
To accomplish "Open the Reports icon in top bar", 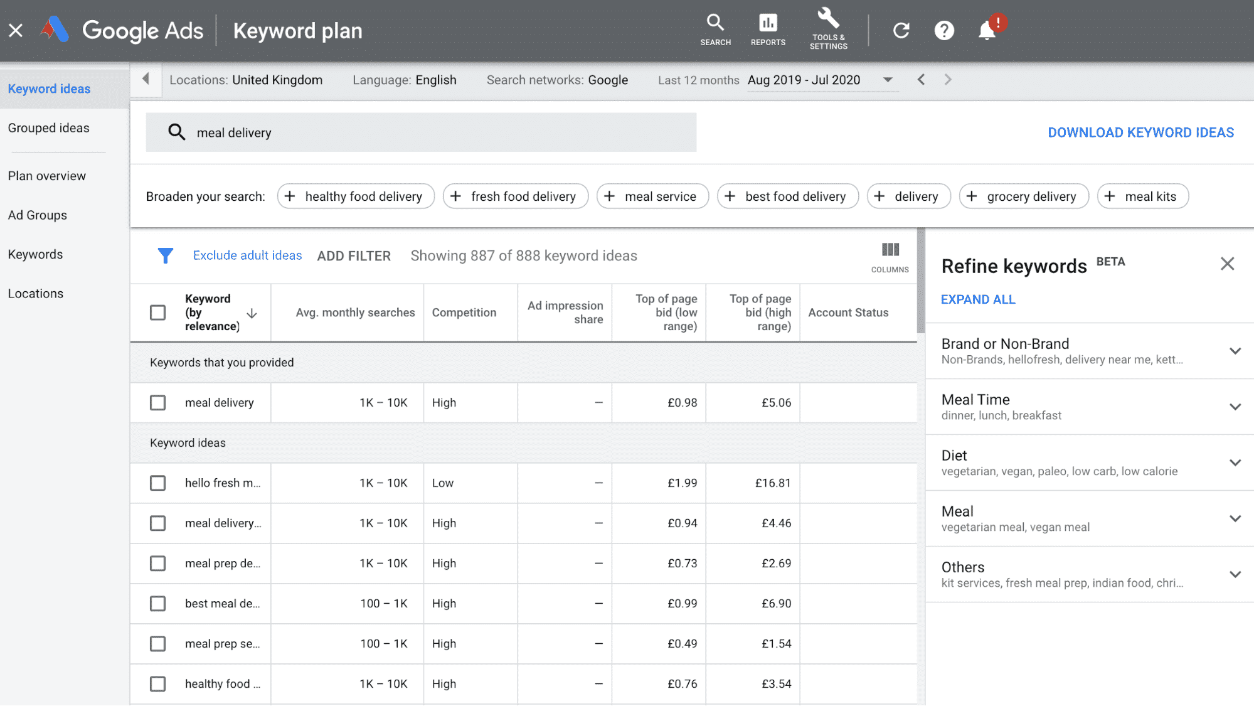I will [768, 28].
